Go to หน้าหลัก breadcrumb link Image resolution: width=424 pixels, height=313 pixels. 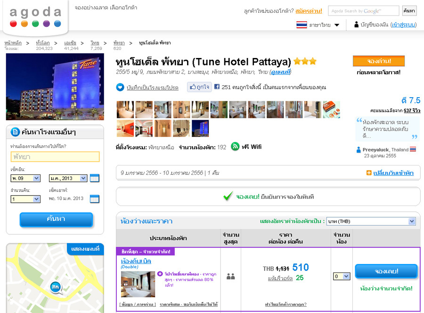click(13, 43)
